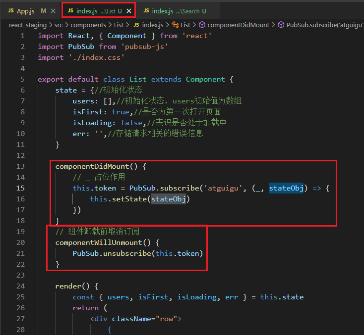Click the isFirst: true state property
364x335 pixels.
101,112
